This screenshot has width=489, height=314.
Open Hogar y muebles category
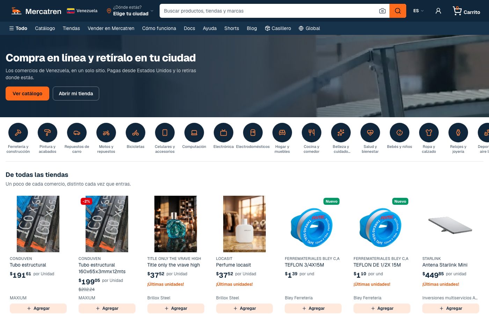pyautogui.click(x=282, y=138)
